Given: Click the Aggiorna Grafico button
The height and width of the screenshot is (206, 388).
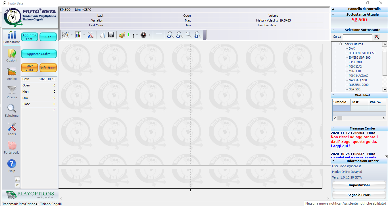Looking at the screenshot, I should 39,54.
